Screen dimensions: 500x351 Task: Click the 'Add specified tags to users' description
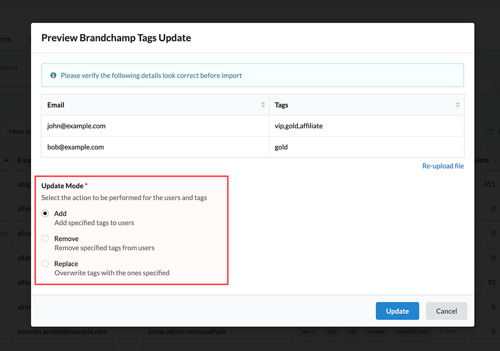(x=94, y=223)
